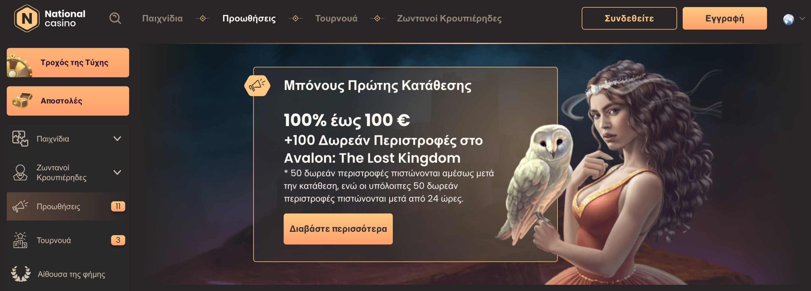
Task: Open the Τροχός της Τύχης wheel button
Action: click(68, 62)
